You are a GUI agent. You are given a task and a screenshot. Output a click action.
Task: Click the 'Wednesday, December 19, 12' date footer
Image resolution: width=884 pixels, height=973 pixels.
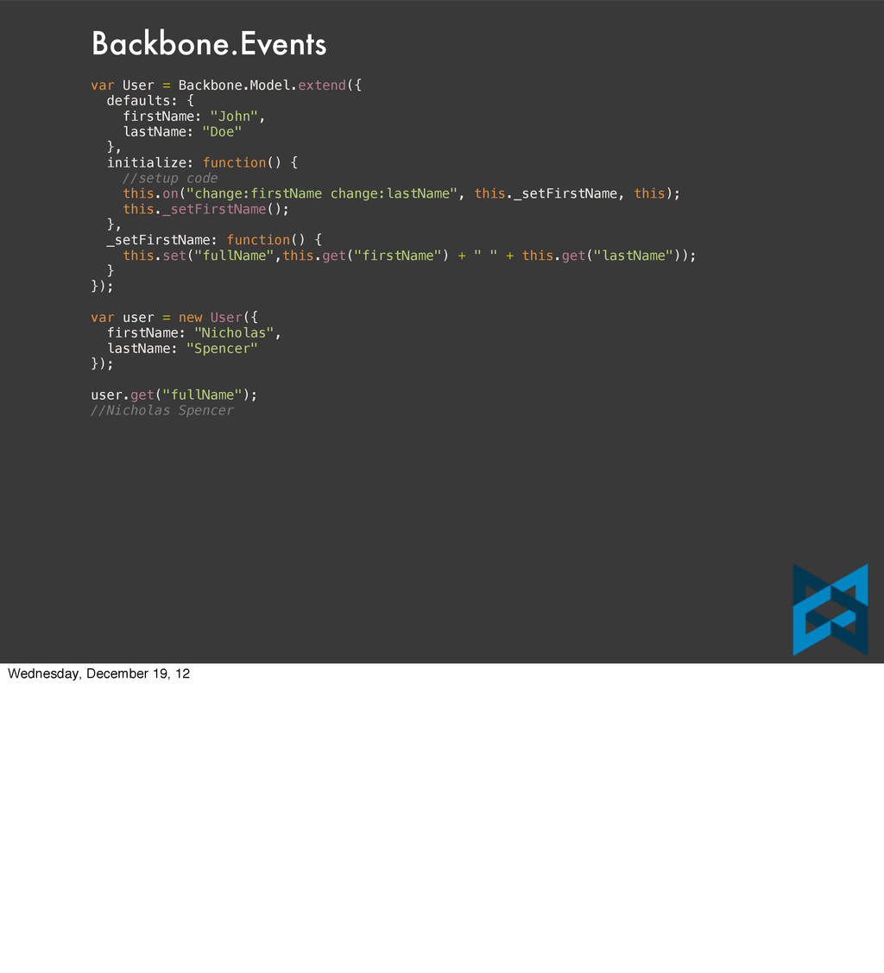pos(98,674)
